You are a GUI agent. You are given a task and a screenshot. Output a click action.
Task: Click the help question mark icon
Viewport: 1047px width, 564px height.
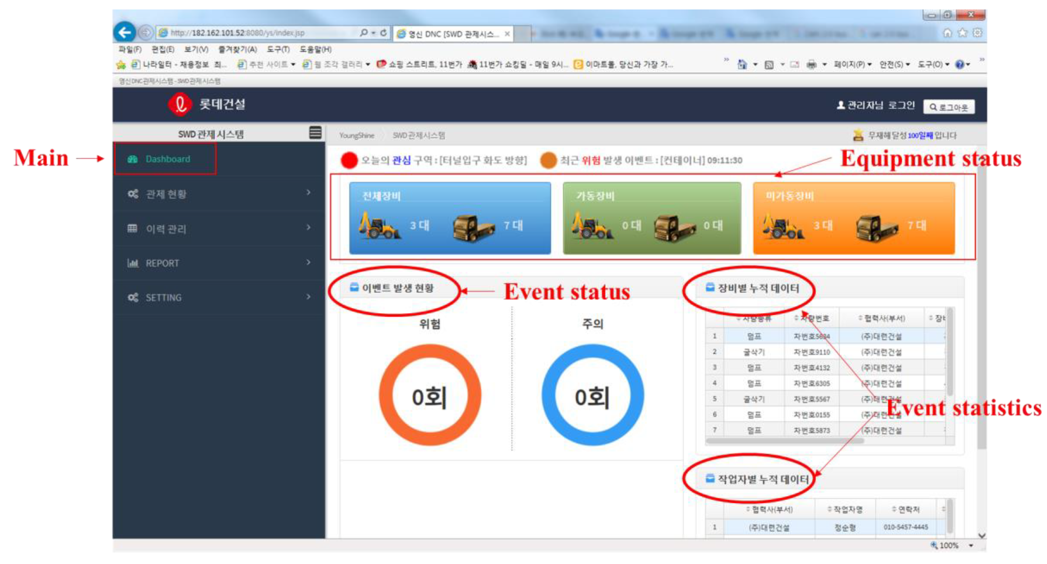click(959, 64)
